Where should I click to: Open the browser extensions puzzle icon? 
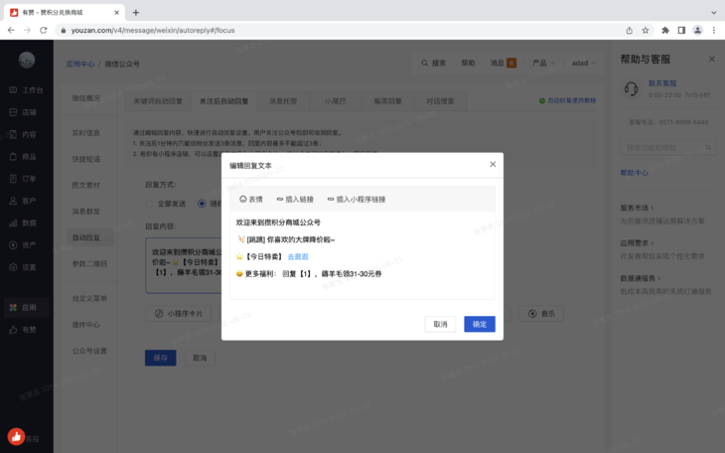(x=664, y=30)
